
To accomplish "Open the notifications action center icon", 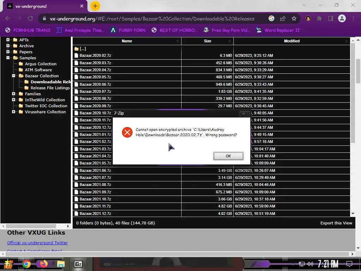I will 349,264.
